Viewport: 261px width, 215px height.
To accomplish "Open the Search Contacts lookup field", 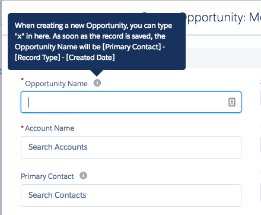I will coord(131,195).
